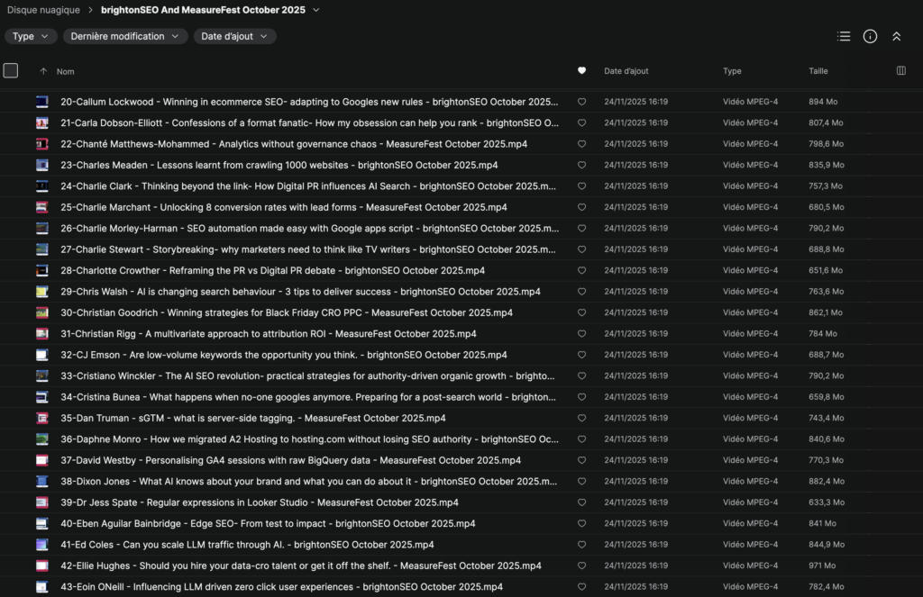
Task: Expand the Dernière modification filter
Action: [x=125, y=37]
